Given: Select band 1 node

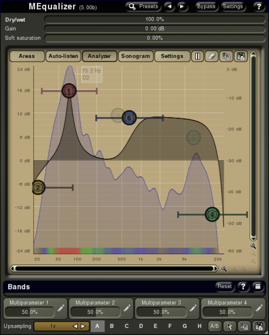Looking at the screenshot, I should pyautogui.click(x=69, y=91).
